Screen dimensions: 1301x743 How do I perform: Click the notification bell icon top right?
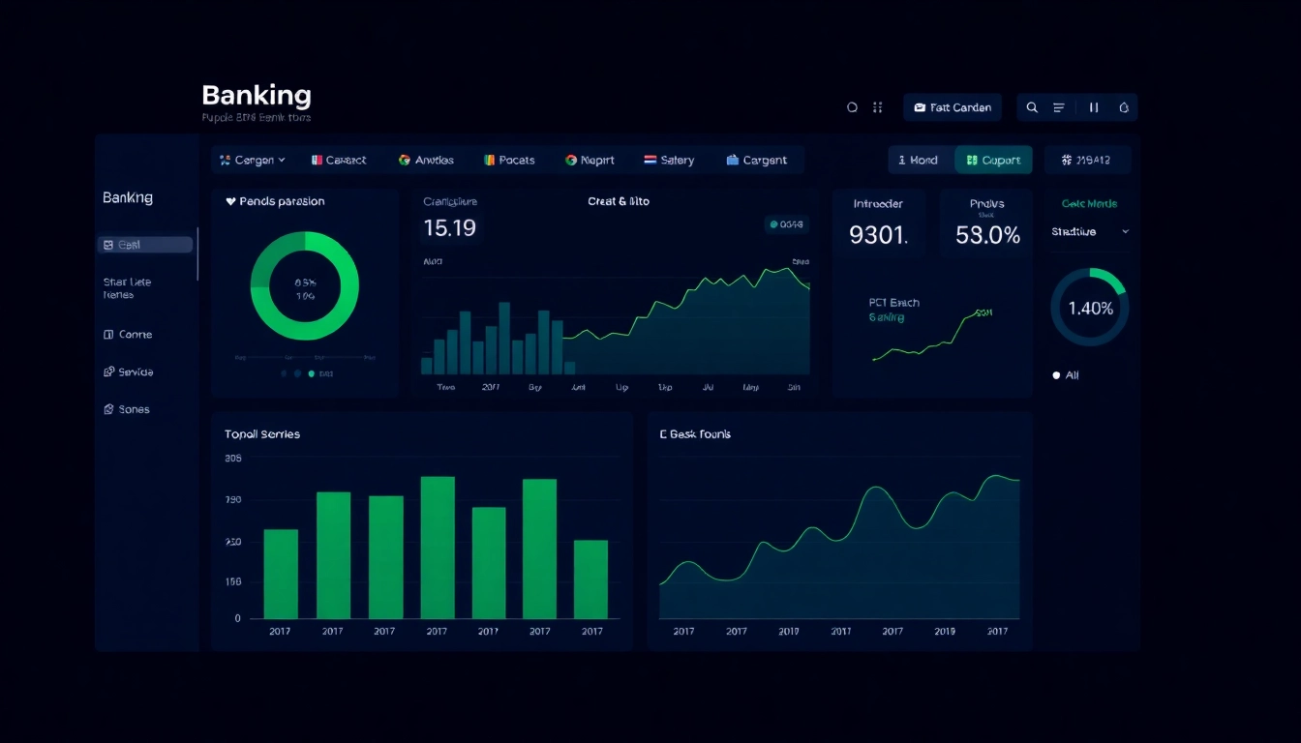click(1124, 106)
